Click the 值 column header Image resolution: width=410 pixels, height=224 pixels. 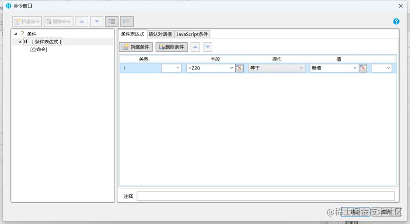point(338,59)
